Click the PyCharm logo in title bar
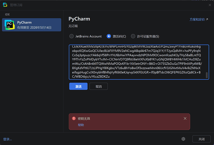 coord(5,5)
